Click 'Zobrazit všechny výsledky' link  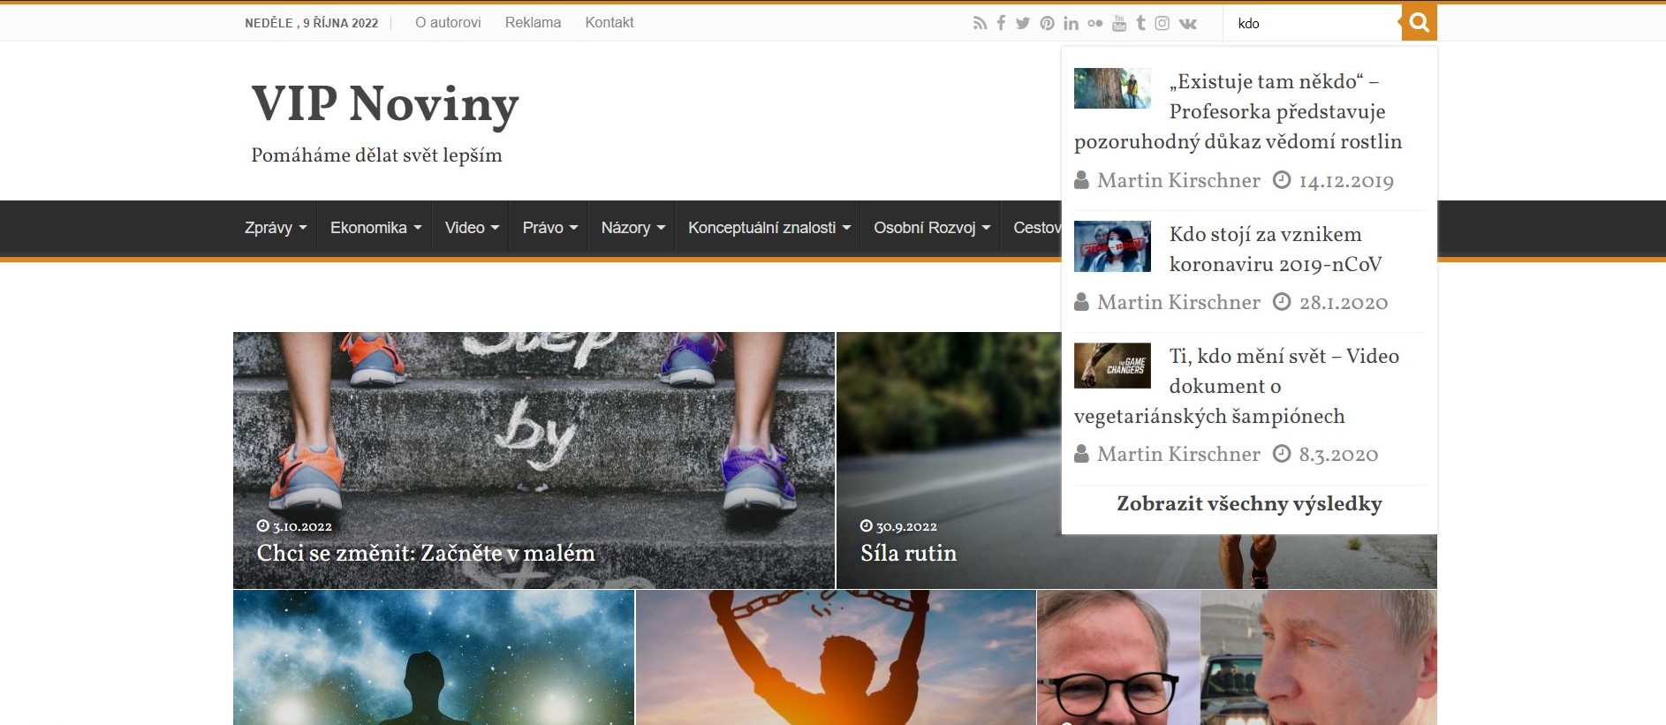coord(1249,504)
